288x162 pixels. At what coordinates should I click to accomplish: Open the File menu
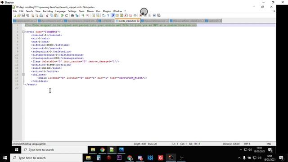15,11
